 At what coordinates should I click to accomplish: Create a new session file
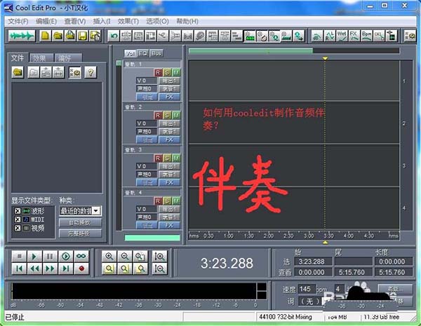pos(45,36)
